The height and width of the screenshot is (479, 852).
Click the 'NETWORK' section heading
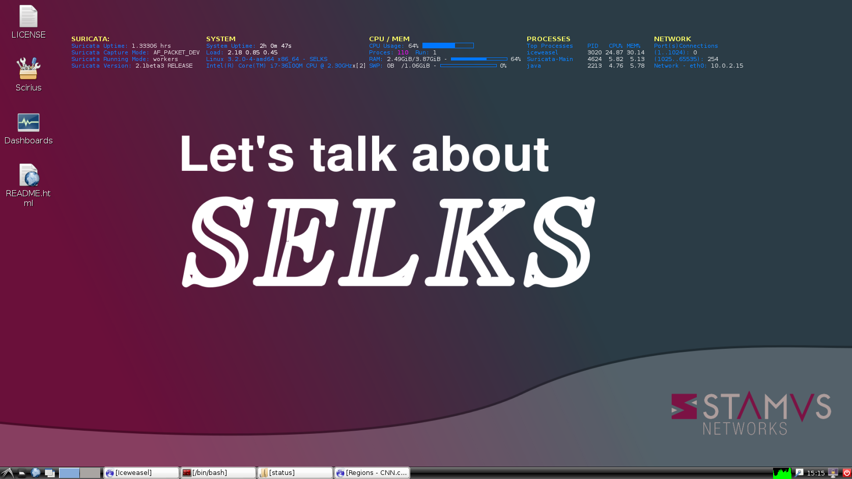pyautogui.click(x=672, y=39)
